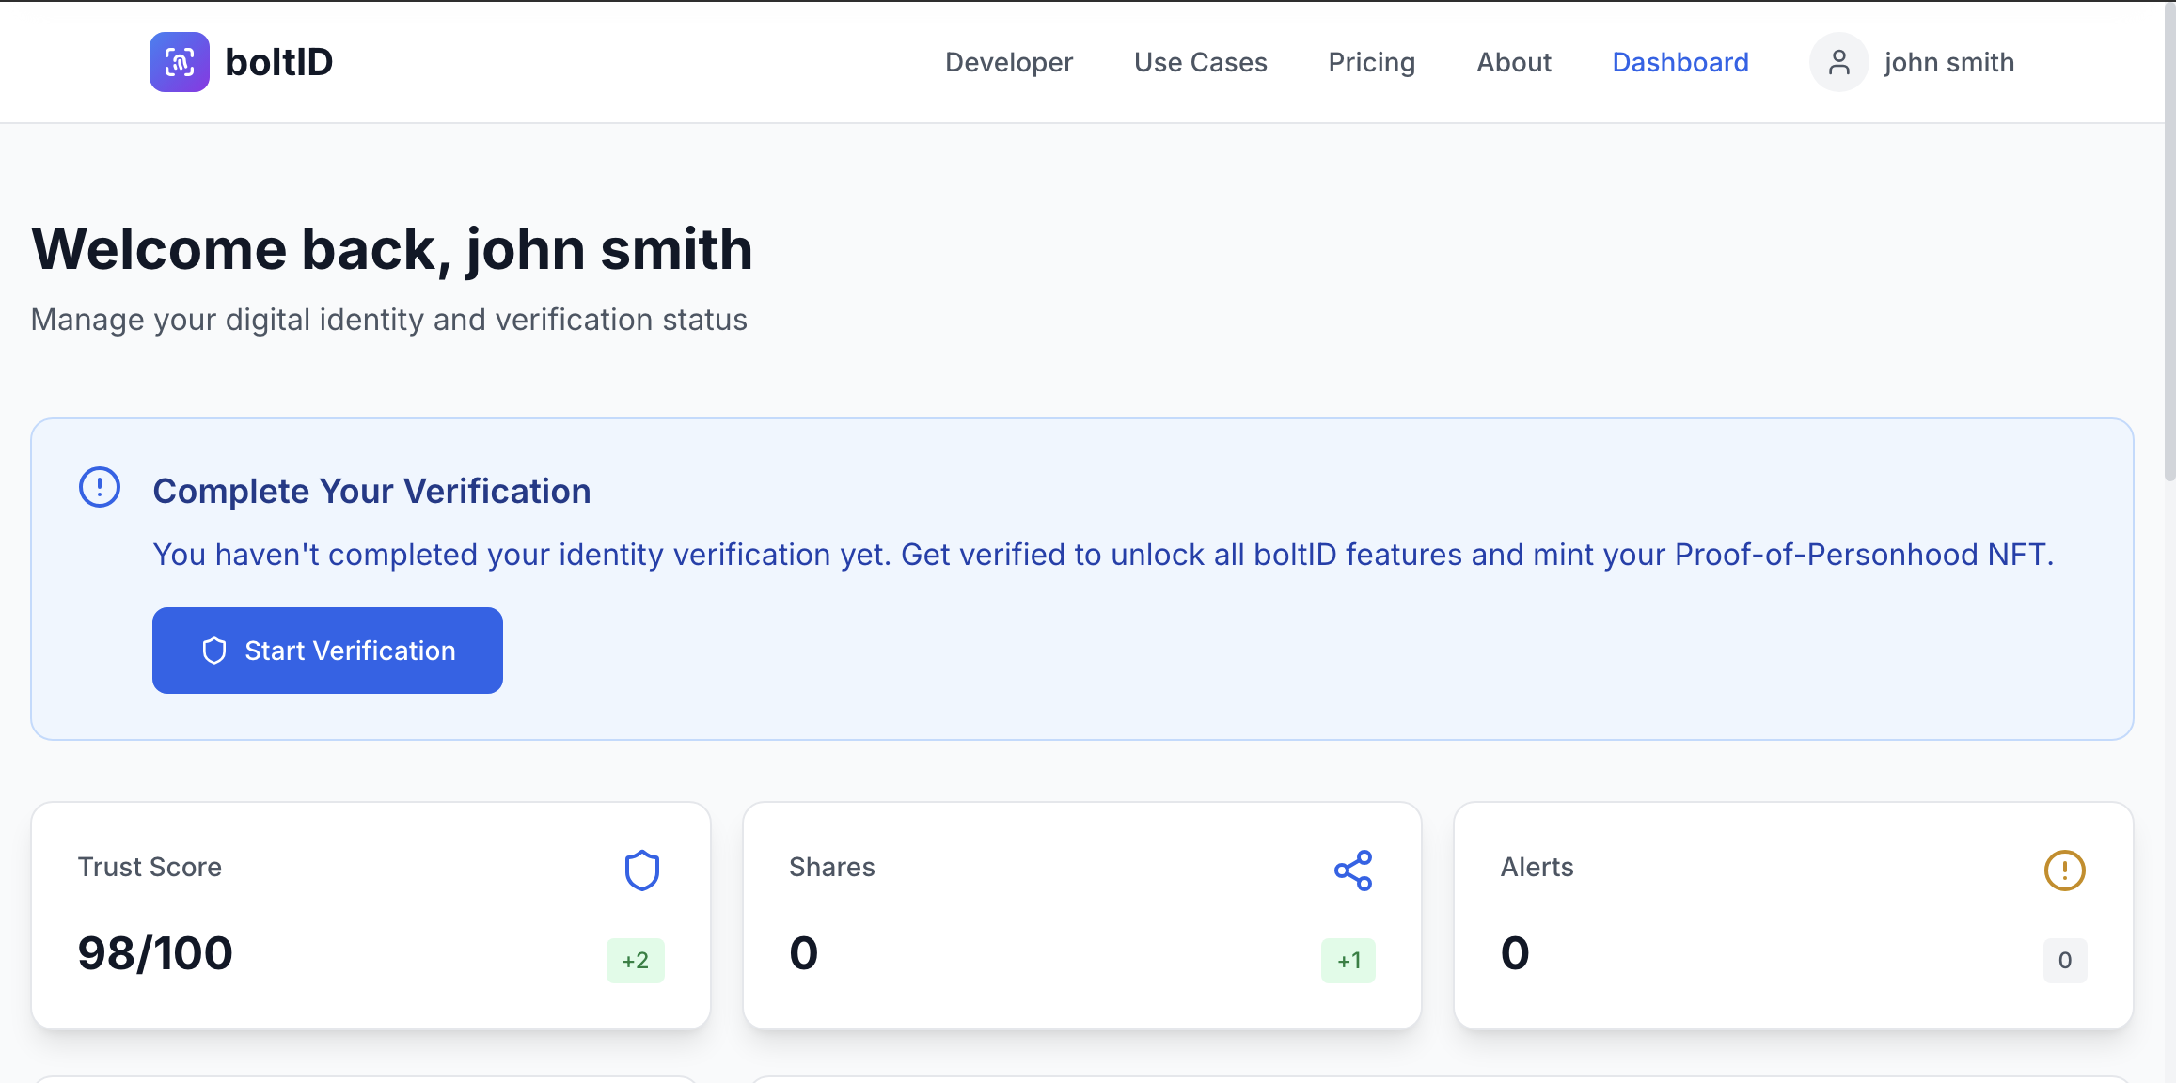2176x1083 pixels.
Task: Click the boltID brand name text
Action: 279,62
